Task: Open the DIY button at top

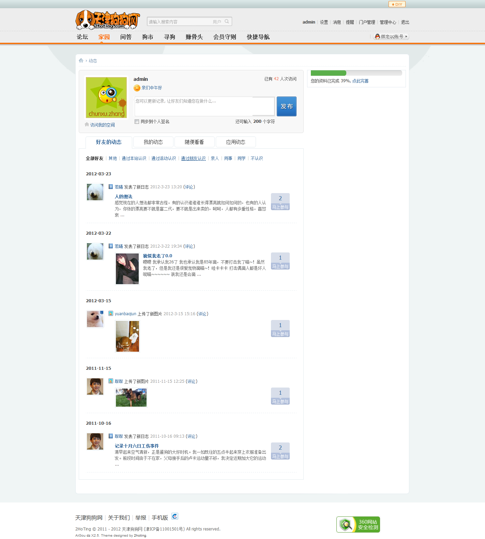Action: (397, 4)
